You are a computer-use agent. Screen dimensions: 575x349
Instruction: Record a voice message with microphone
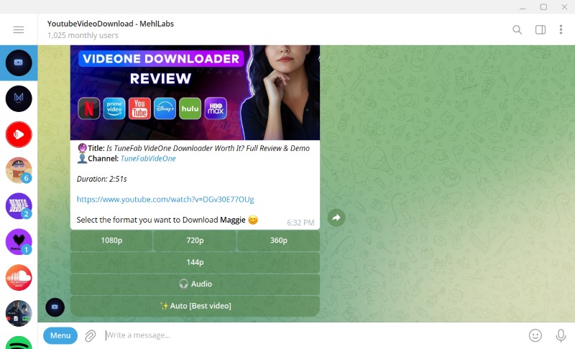pos(561,335)
